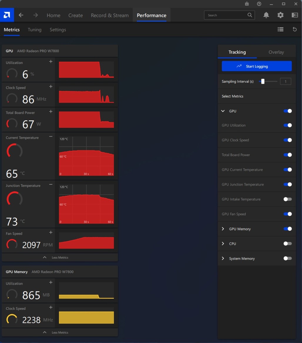Open the Home tab

coord(53,15)
